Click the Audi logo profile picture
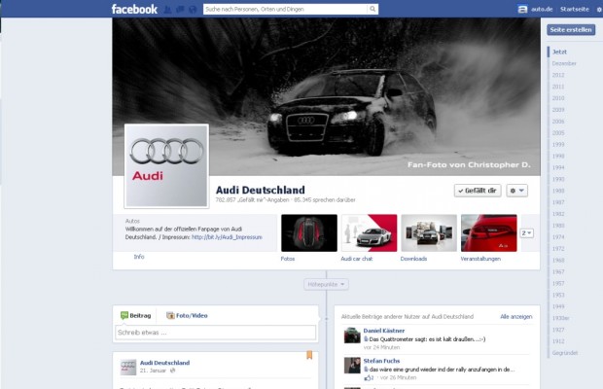Image resolution: width=603 pixels, height=389 pixels. point(166,165)
